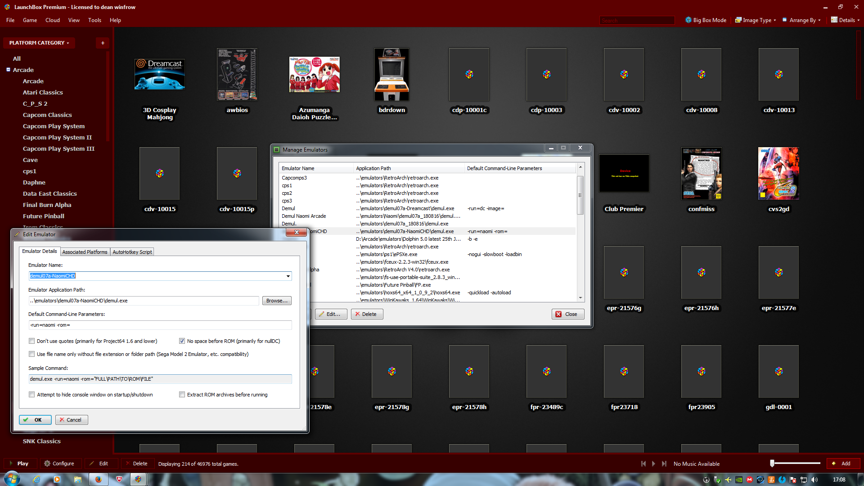Select the epr-21576h placeholder icon

tap(702, 272)
